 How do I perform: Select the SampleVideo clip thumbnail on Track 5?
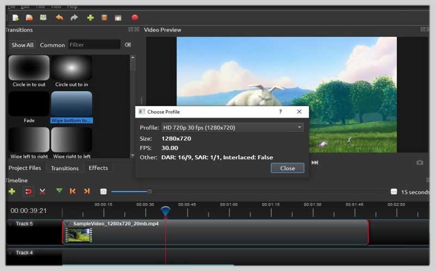coord(79,235)
